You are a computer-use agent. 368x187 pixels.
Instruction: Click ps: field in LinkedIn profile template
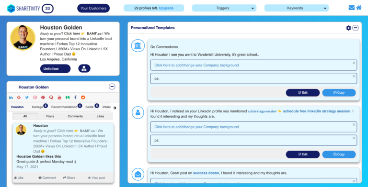tap(253, 140)
